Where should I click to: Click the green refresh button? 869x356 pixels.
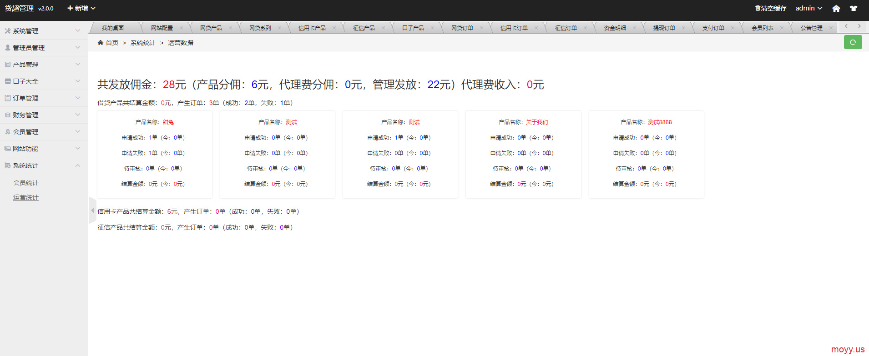tap(853, 42)
